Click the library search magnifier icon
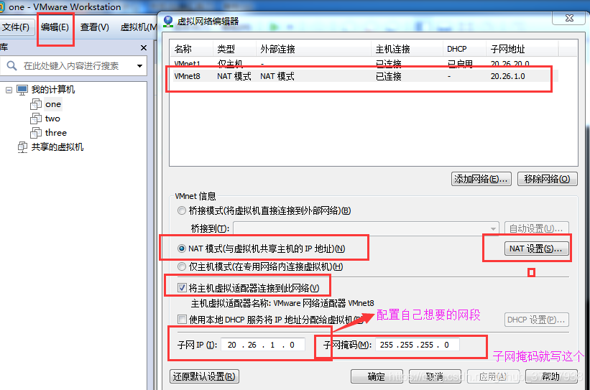Screen dimensions: 590x390 coord(11,65)
